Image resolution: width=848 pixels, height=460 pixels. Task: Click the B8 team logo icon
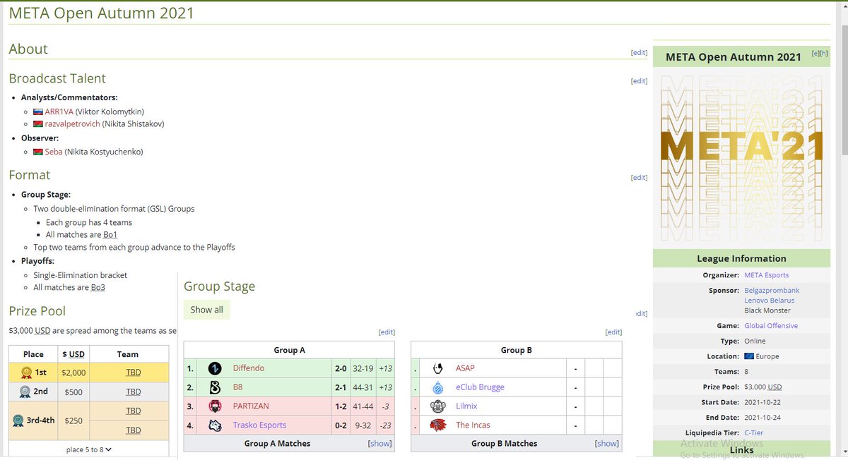[x=215, y=387]
